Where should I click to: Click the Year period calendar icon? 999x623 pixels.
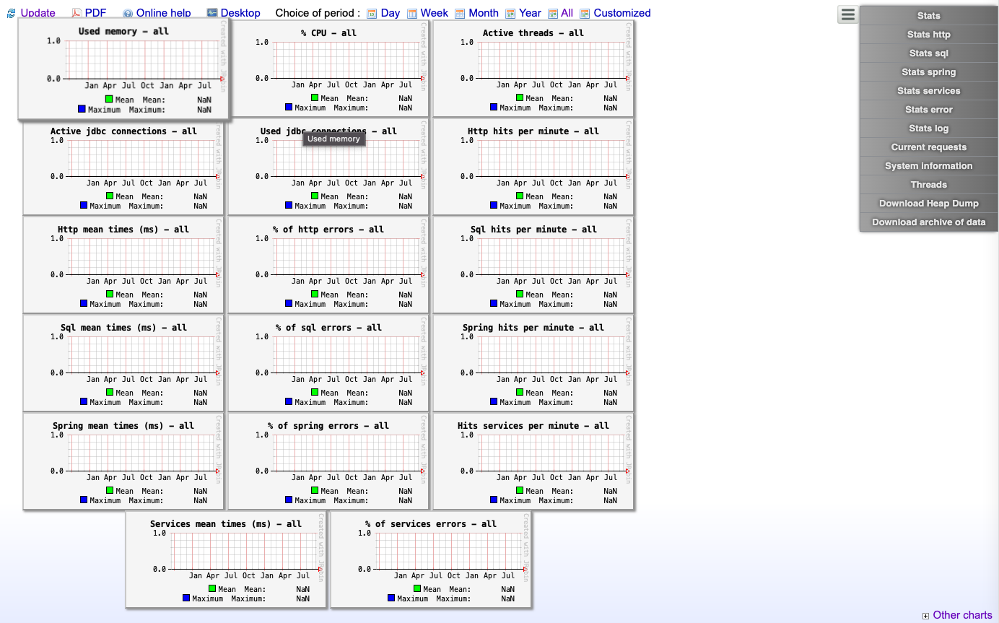pos(511,13)
